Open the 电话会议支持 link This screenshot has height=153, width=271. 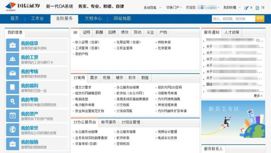(167, 138)
